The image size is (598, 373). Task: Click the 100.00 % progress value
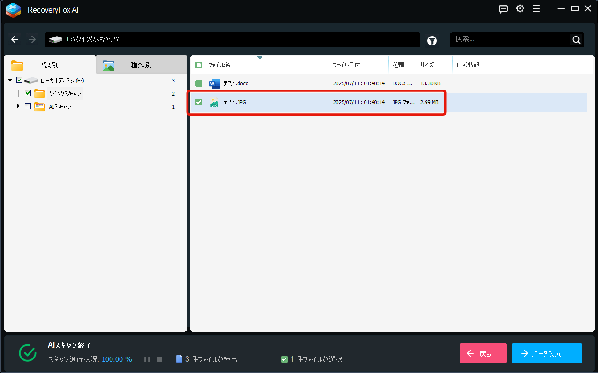tap(117, 359)
